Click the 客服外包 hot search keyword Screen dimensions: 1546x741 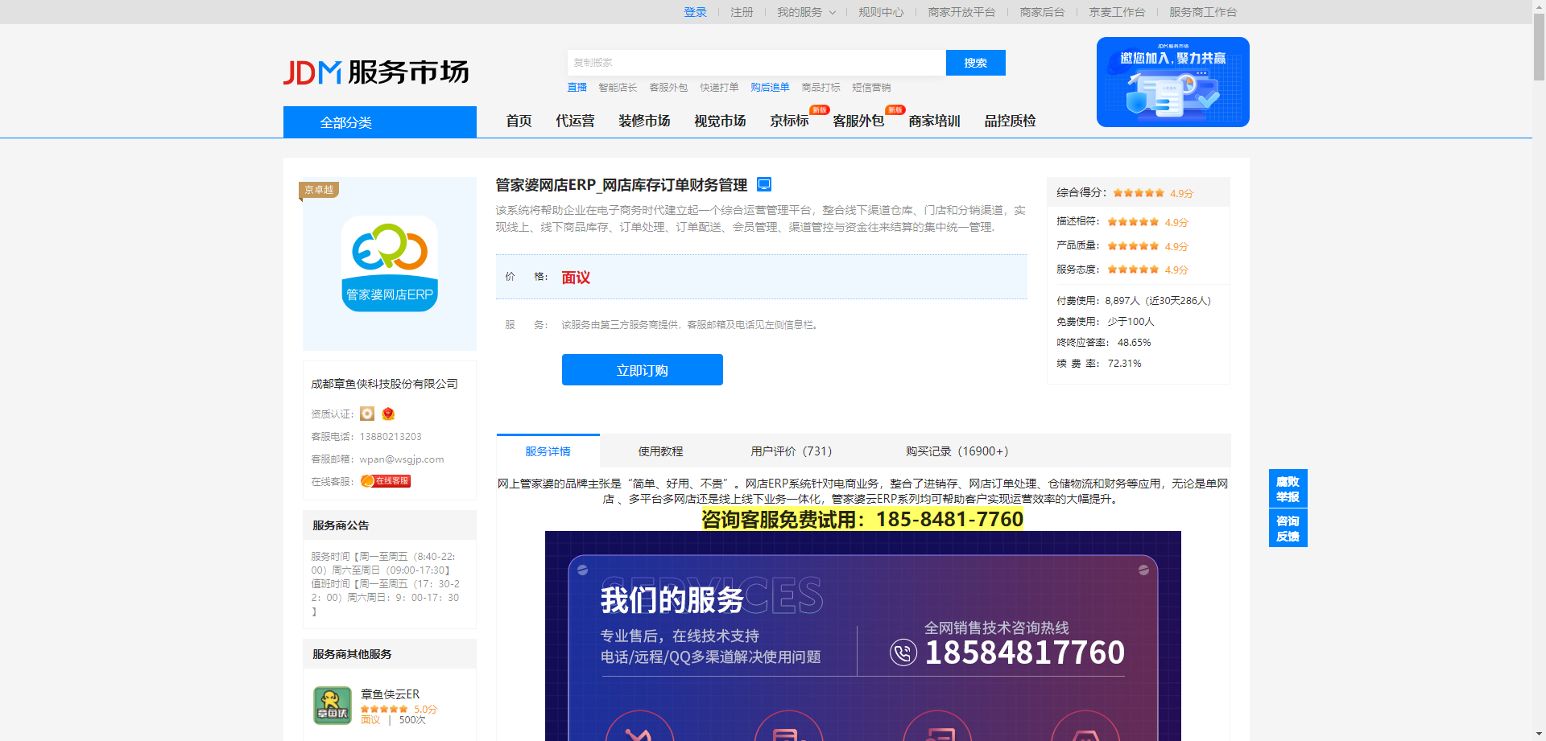tap(668, 87)
